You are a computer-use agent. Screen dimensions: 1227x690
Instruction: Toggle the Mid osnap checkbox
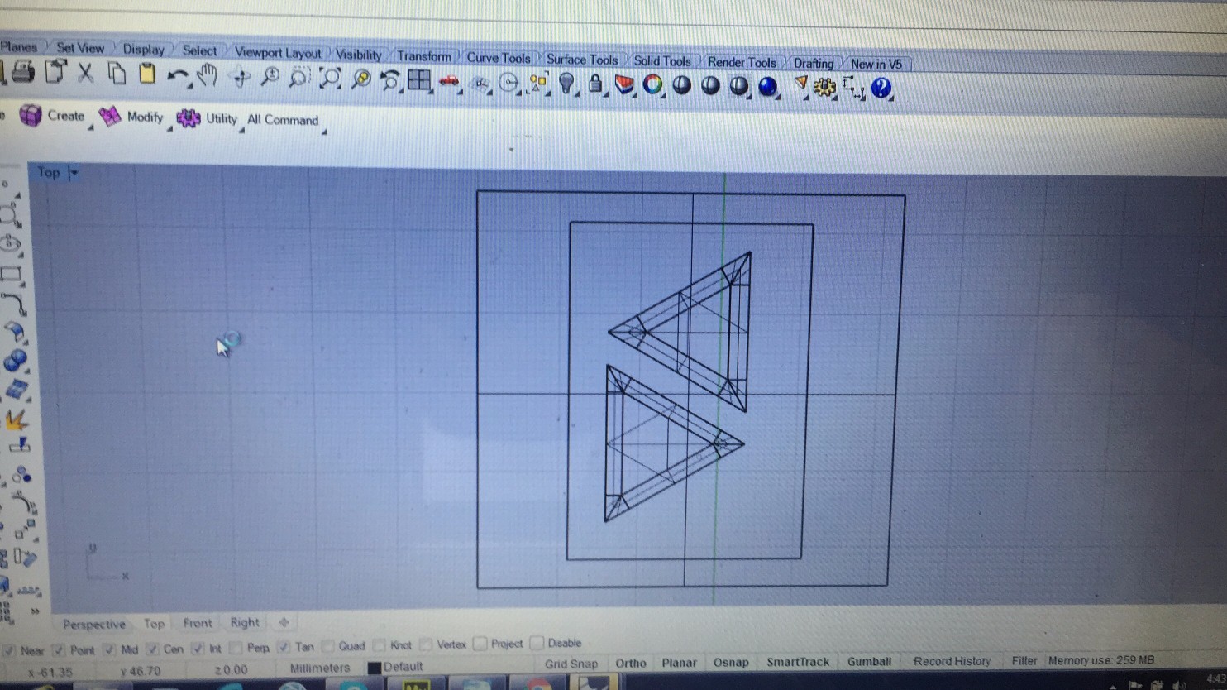point(109,649)
